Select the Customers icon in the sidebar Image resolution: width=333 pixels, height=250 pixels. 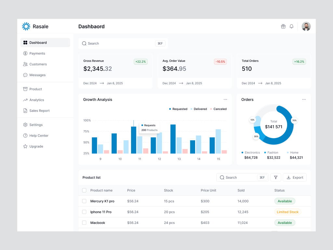(x=26, y=64)
